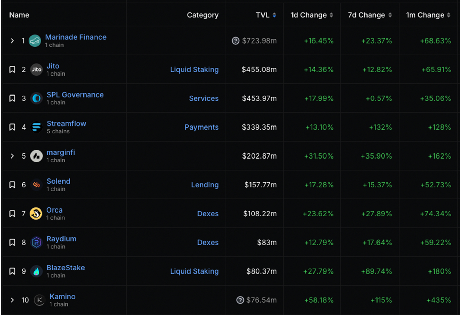Viewport: 461px width, 315px height.
Task: Click the TVL question mark icon for Marinade
Action: [x=235, y=41]
